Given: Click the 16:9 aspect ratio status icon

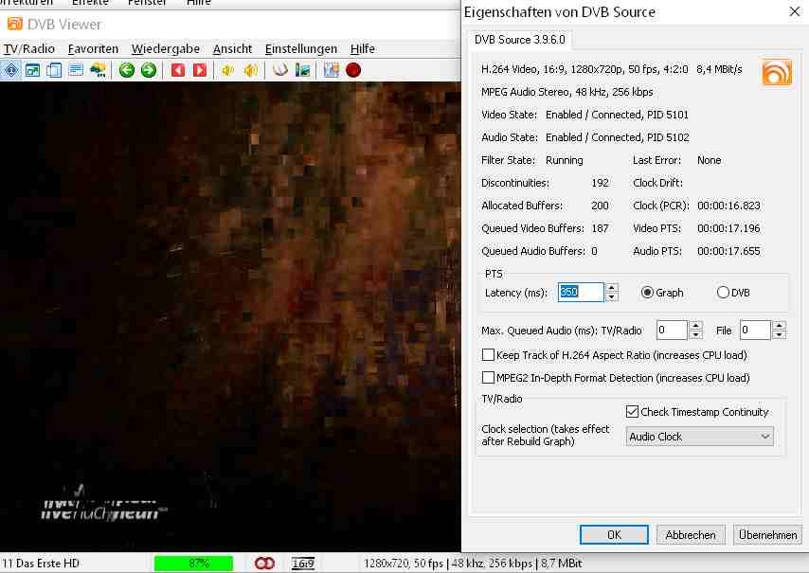Looking at the screenshot, I should pos(303,564).
